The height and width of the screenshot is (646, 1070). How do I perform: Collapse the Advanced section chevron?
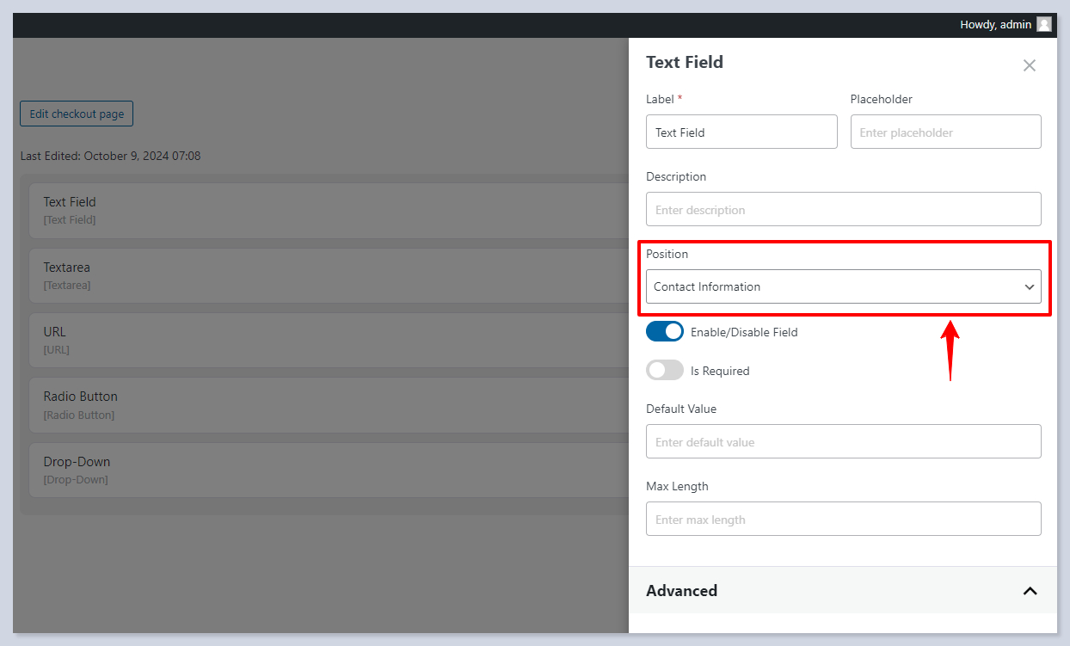point(1030,591)
